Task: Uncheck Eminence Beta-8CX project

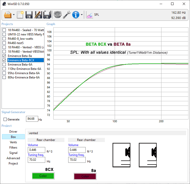Action: 4,60
